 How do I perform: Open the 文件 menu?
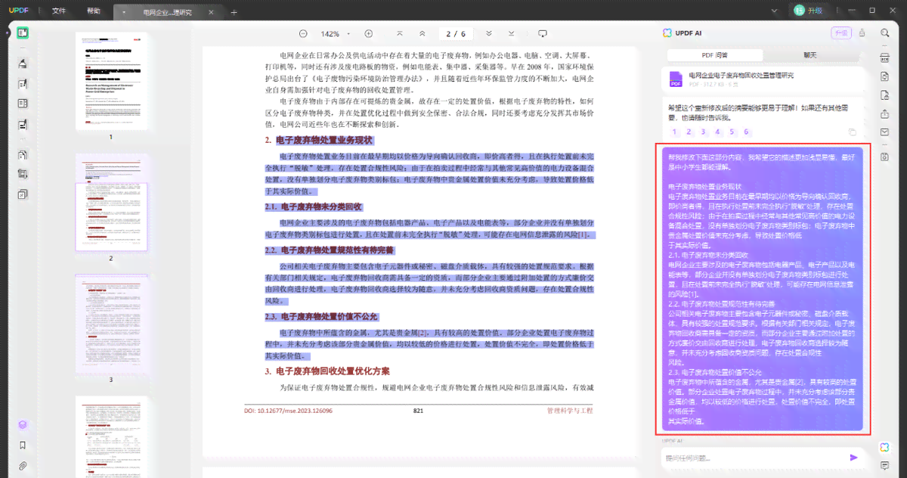[59, 11]
